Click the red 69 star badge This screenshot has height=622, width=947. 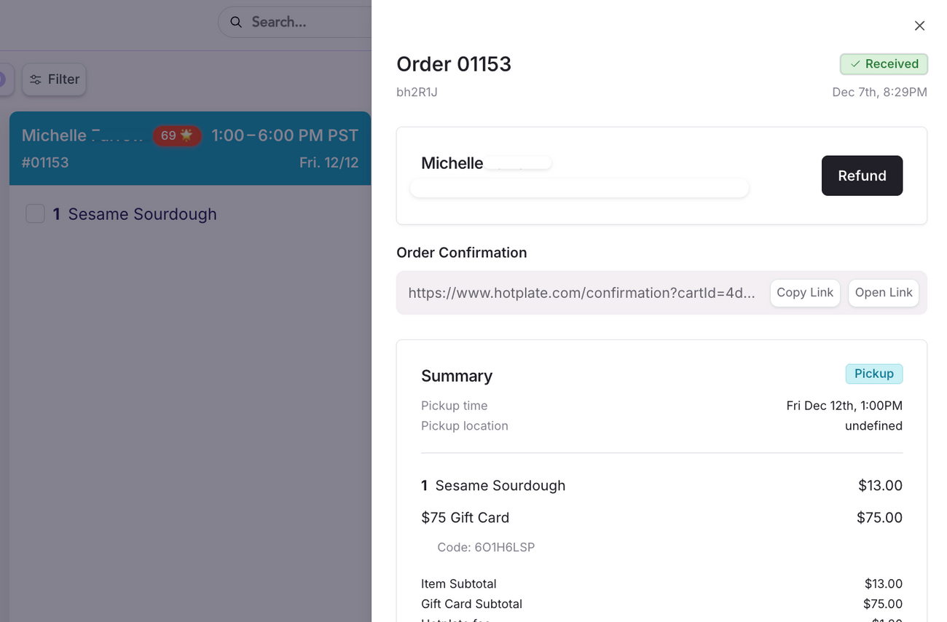click(177, 135)
